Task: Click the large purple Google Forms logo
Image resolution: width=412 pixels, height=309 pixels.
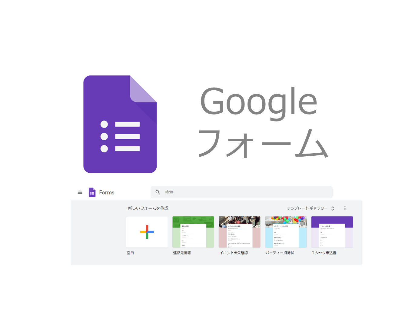Action: [x=120, y=124]
